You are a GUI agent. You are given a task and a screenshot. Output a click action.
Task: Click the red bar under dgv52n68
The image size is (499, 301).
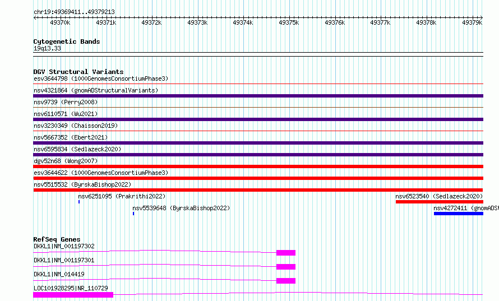(x=258, y=166)
